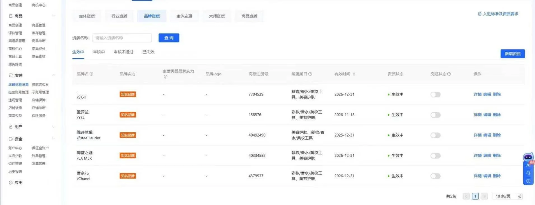The height and width of the screenshot is (205, 535).
Task: Open 历史报表 in sidebar
Action: click(15, 171)
